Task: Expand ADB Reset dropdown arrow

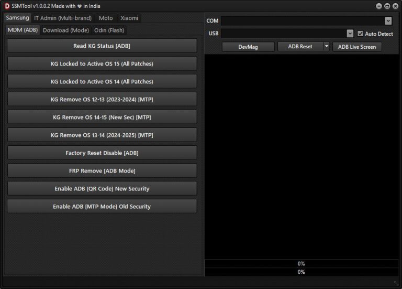Action: (327, 47)
